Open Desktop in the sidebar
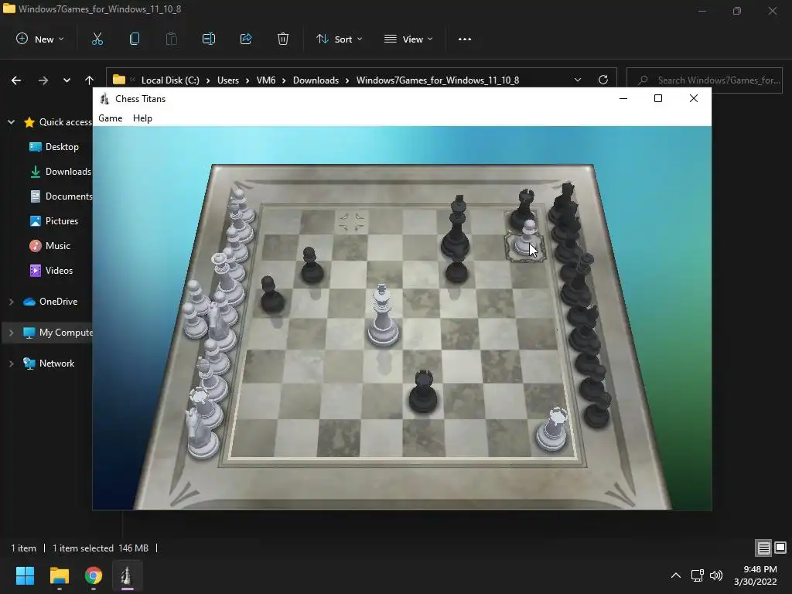Image resolution: width=792 pixels, height=594 pixels. click(x=54, y=147)
